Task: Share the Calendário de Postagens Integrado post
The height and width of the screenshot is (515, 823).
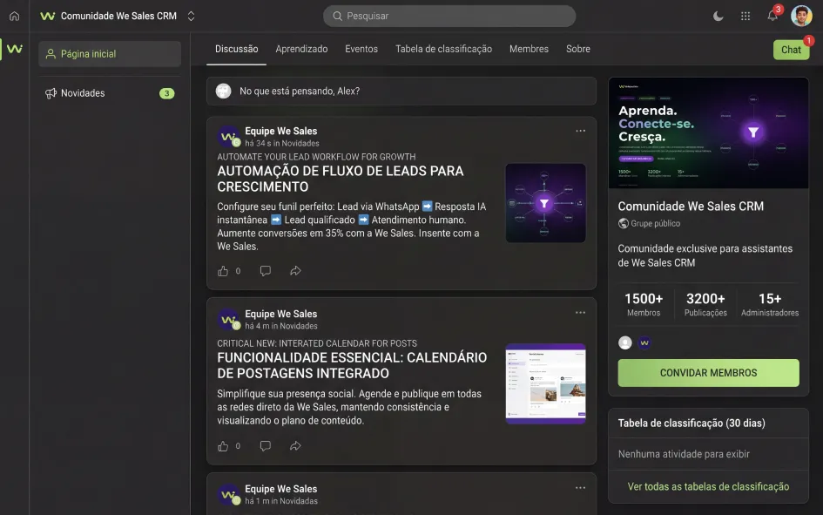Action: coord(295,445)
